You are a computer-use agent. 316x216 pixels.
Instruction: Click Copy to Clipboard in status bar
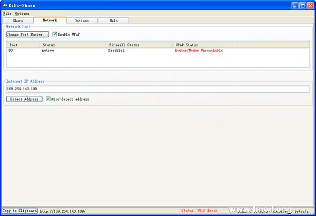point(19,211)
